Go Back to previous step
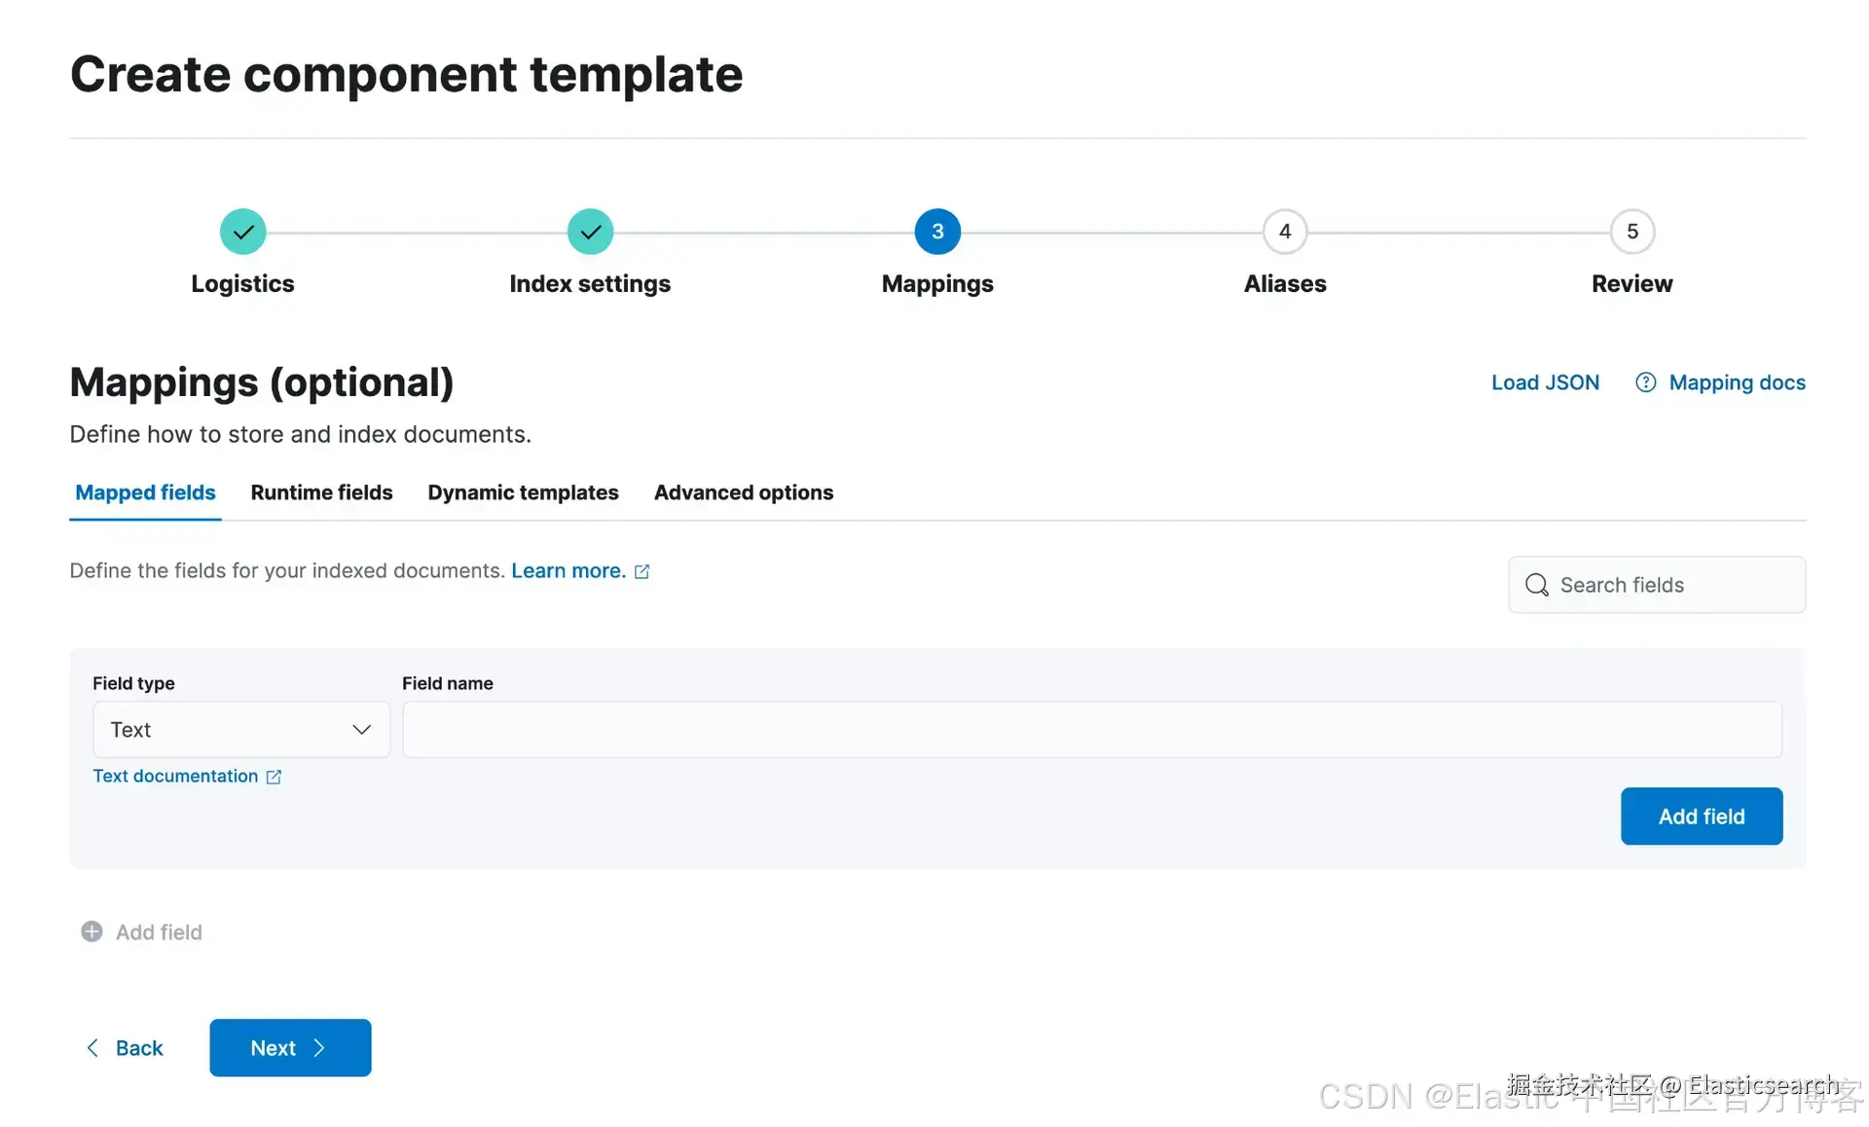 (125, 1048)
